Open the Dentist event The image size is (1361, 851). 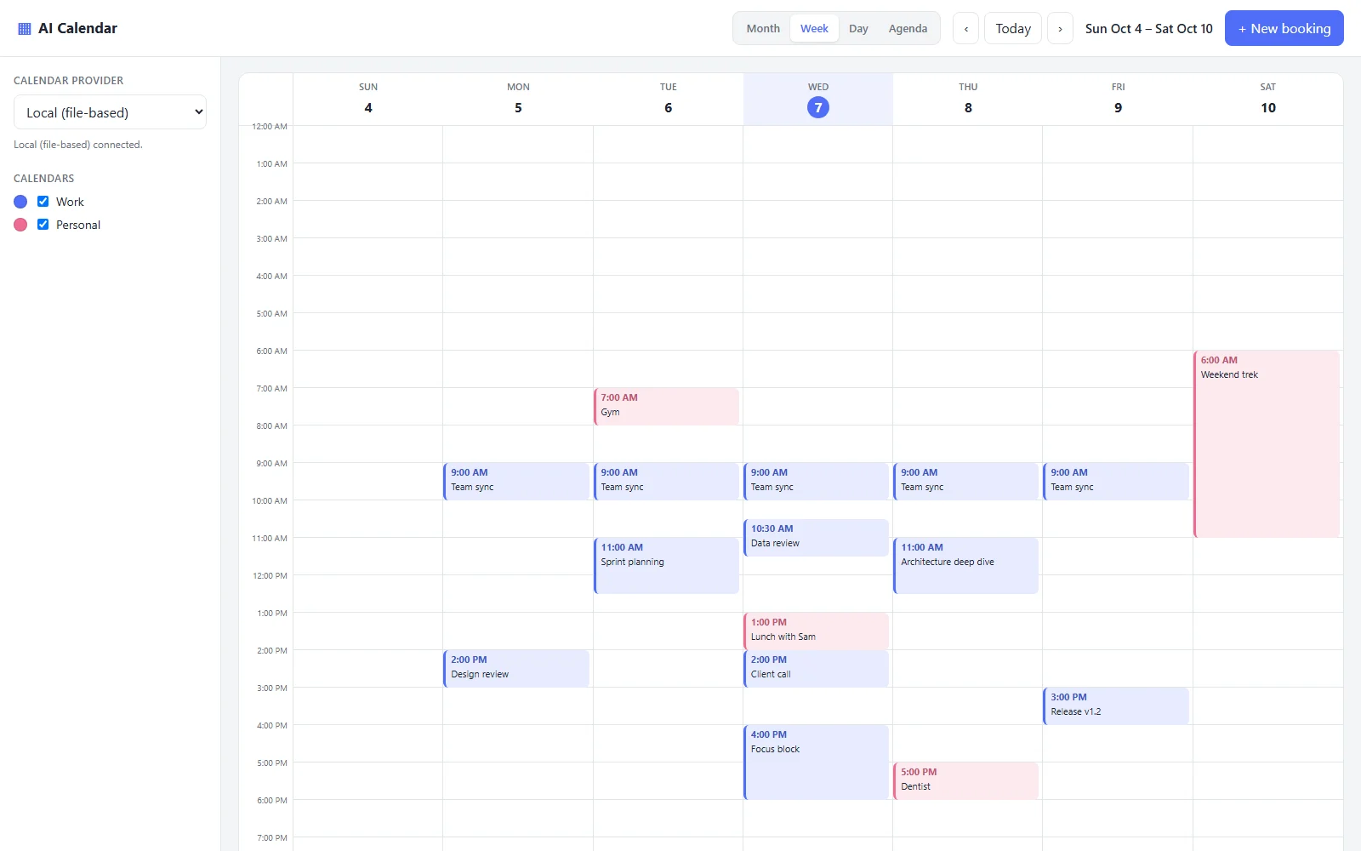click(966, 780)
